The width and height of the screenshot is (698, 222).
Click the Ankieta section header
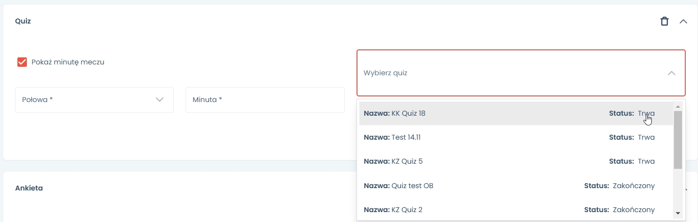(29, 188)
